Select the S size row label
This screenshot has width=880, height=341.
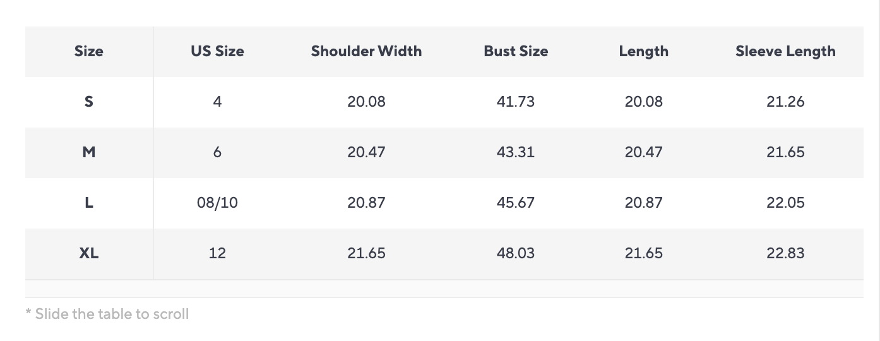click(89, 102)
